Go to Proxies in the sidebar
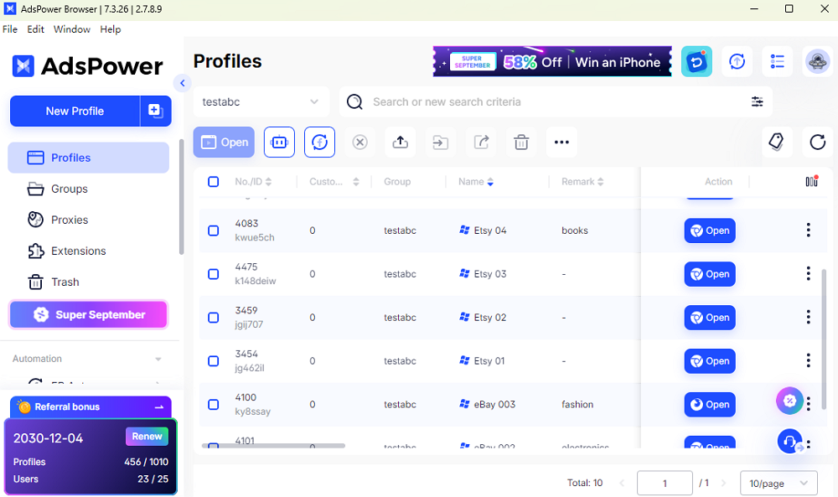This screenshot has height=497, width=838. [x=88, y=220]
